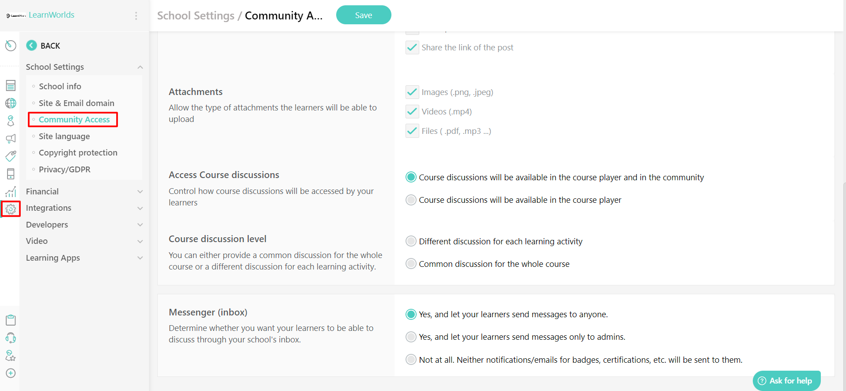The height and width of the screenshot is (391, 846).
Task: Select course discussions available only in course player
Action: point(410,200)
